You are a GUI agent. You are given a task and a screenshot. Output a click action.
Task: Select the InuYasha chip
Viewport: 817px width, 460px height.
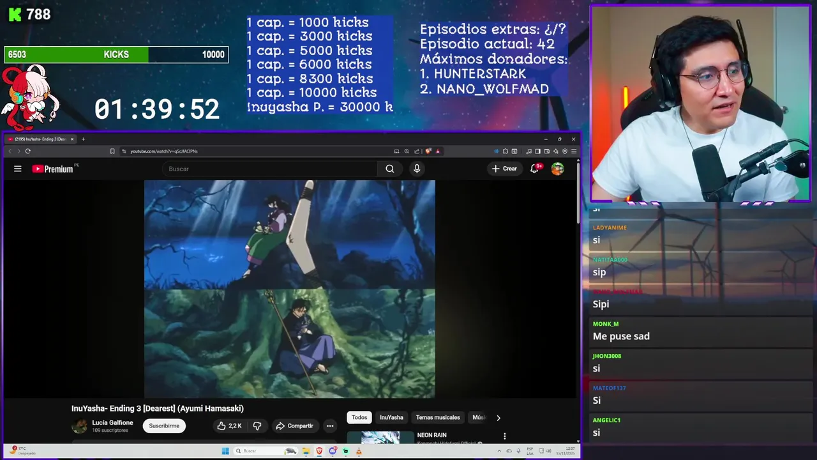click(391, 417)
